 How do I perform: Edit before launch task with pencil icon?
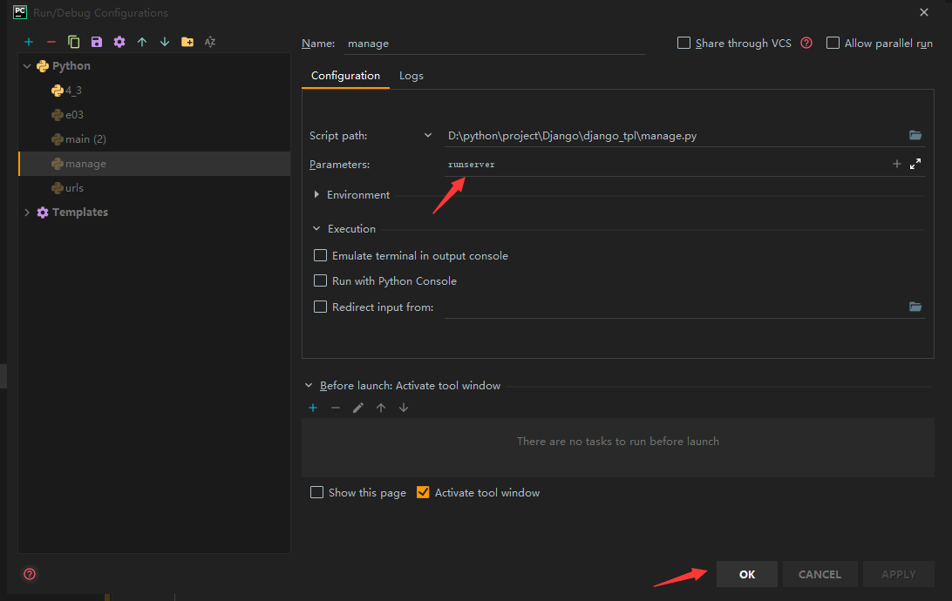coord(358,408)
